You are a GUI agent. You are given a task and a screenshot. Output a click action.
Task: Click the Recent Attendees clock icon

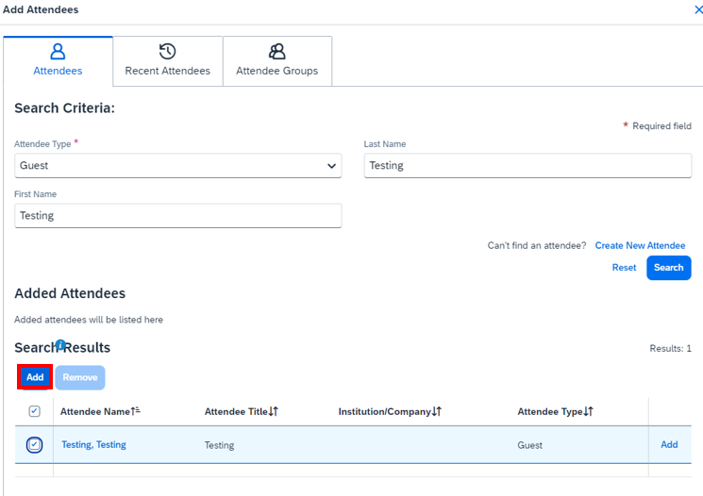[x=167, y=52]
